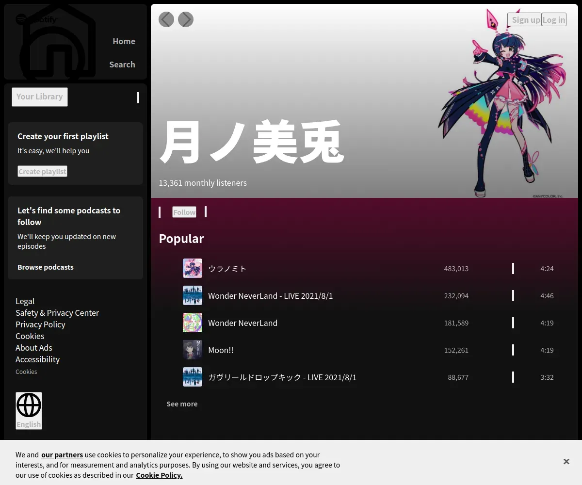582x485 pixels.
Task: Click the Create your first playlist heading
Action: click(x=63, y=136)
